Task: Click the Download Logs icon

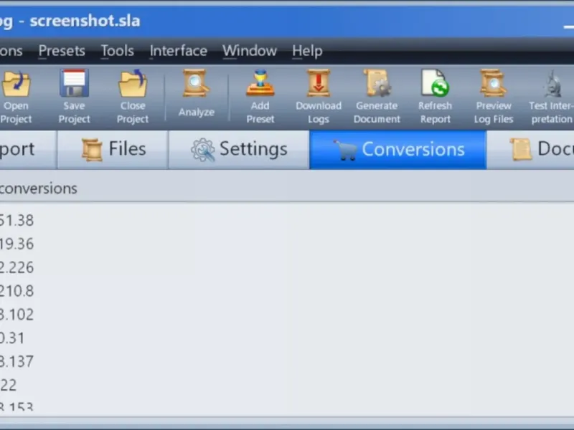Action: [x=318, y=83]
